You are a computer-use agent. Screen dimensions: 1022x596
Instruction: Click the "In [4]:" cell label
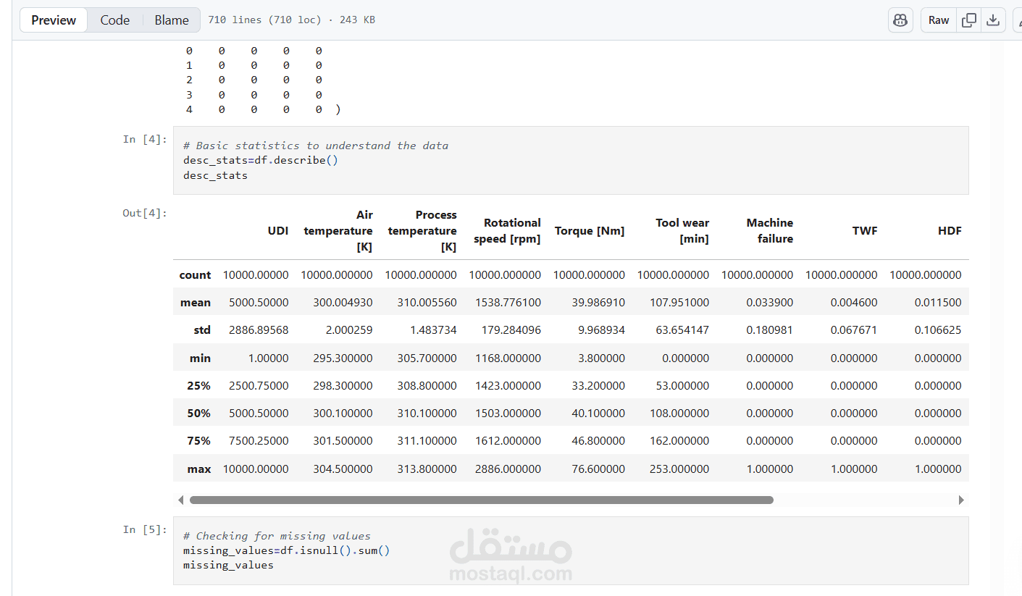tap(145, 139)
